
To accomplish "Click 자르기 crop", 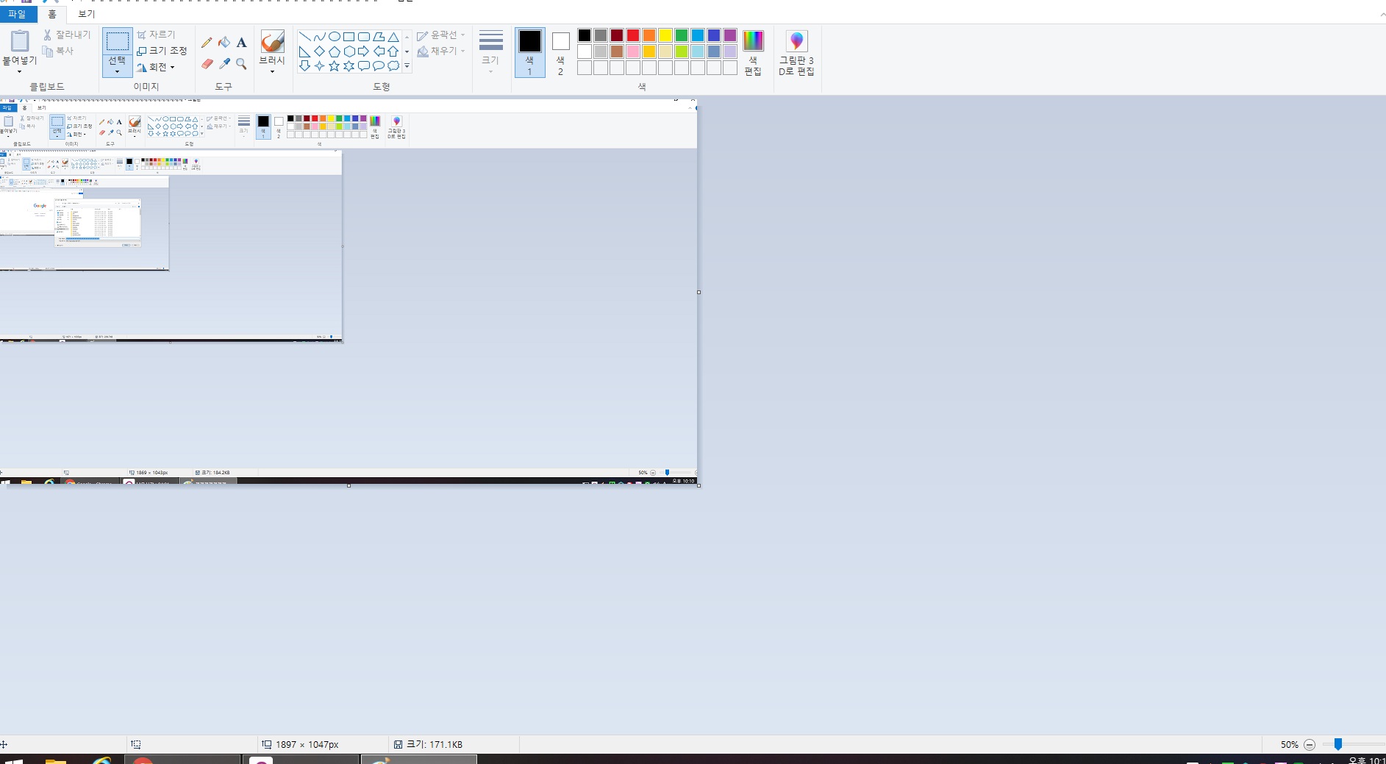I will (x=156, y=35).
